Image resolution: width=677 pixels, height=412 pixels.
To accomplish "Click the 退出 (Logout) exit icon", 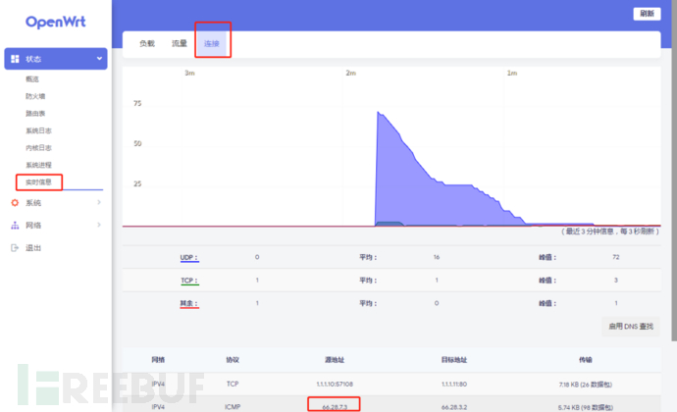I will 15,248.
